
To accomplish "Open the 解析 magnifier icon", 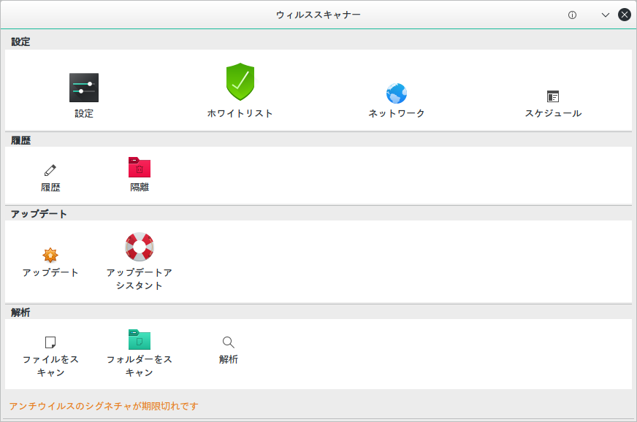I will [229, 342].
